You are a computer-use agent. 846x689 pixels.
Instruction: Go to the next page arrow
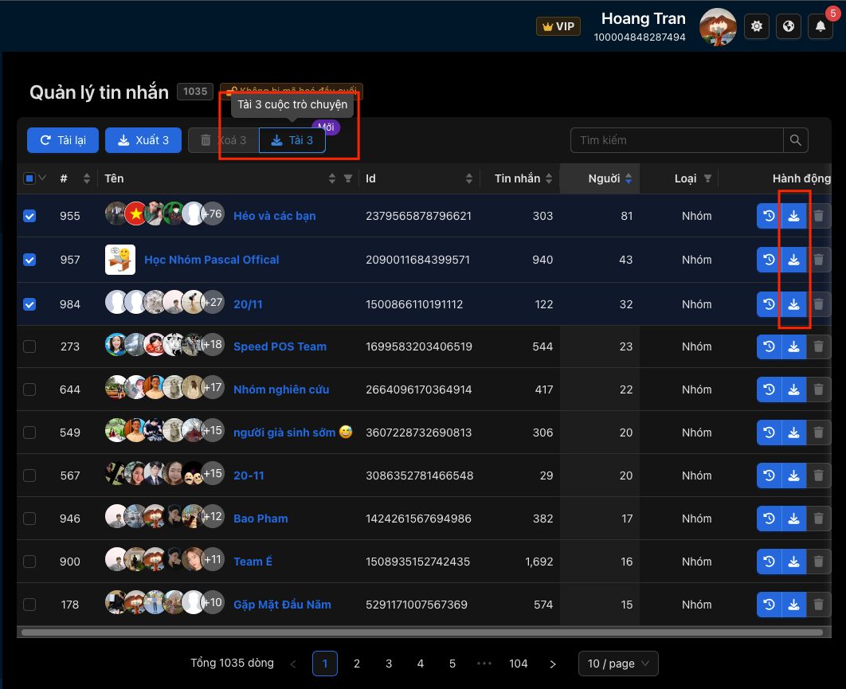click(x=553, y=664)
